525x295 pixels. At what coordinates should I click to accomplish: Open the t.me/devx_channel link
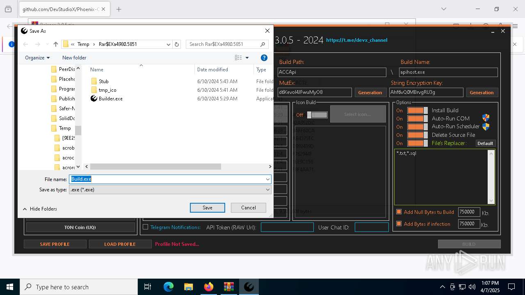click(x=357, y=40)
